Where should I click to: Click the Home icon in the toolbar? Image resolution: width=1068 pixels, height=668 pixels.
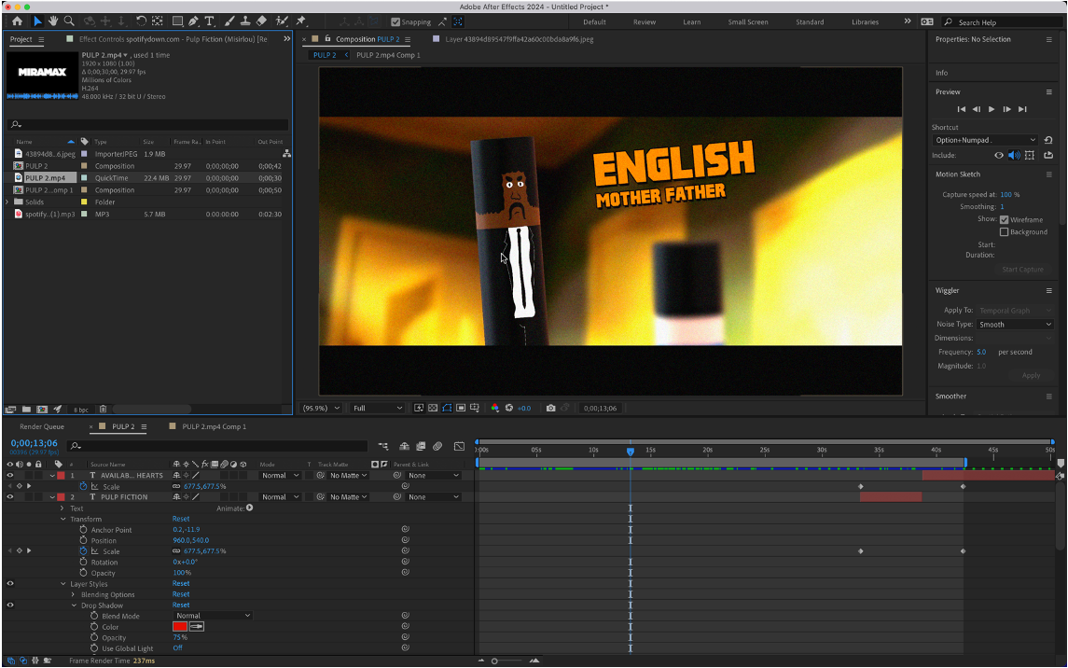(x=17, y=21)
